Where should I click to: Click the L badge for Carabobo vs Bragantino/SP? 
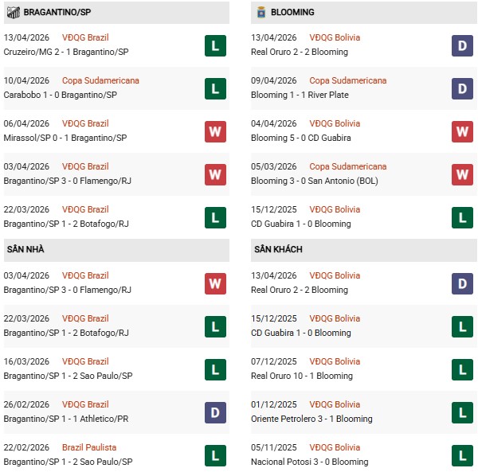point(215,88)
